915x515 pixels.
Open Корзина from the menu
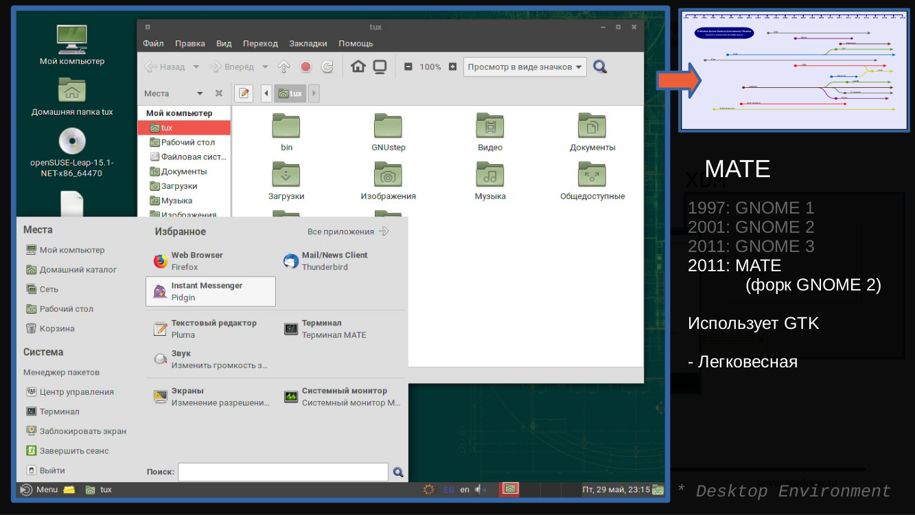tap(50, 328)
